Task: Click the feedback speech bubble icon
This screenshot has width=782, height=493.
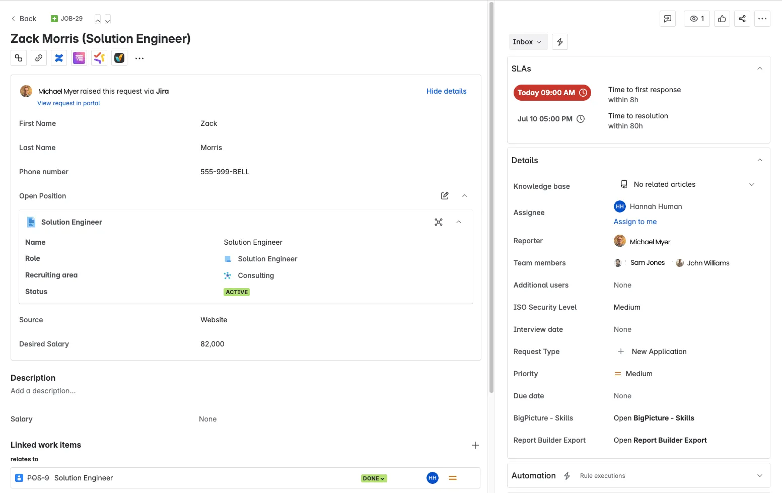Action: tap(667, 19)
